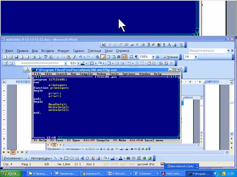
Task: Click the Insert WordArt icon in Drawing toolbar
Action: click(x=82, y=158)
